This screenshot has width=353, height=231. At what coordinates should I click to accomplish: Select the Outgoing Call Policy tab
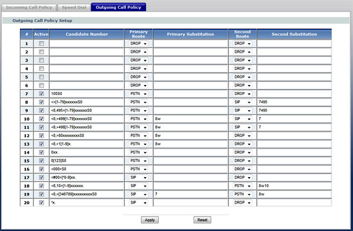pos(118,7)
